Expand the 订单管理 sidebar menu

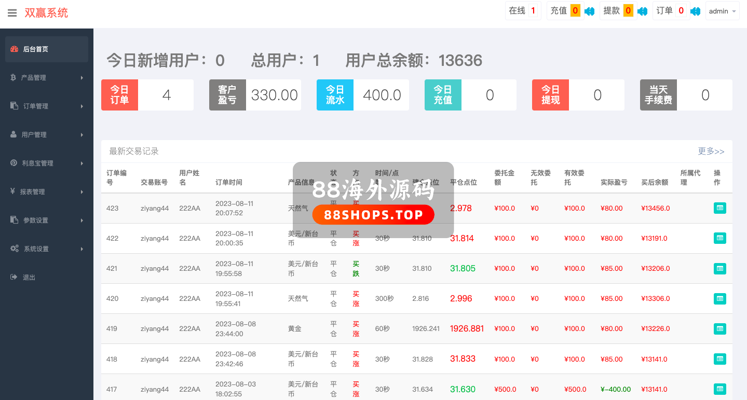point(46,106)
